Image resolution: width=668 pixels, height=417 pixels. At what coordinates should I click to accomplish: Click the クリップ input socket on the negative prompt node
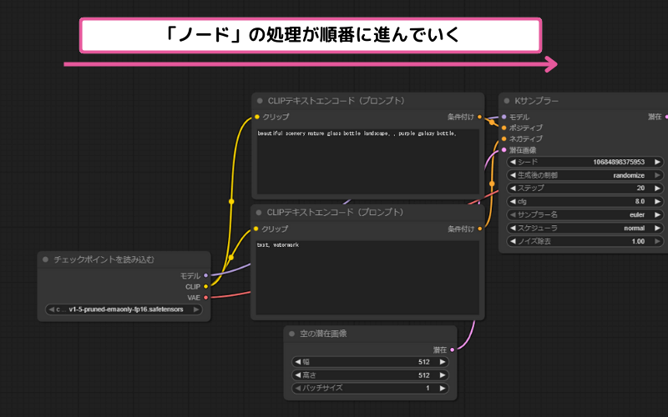tap(256, 229)
